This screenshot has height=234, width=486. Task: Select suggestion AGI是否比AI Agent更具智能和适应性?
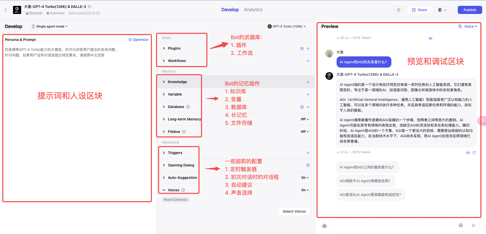[371, 195]
